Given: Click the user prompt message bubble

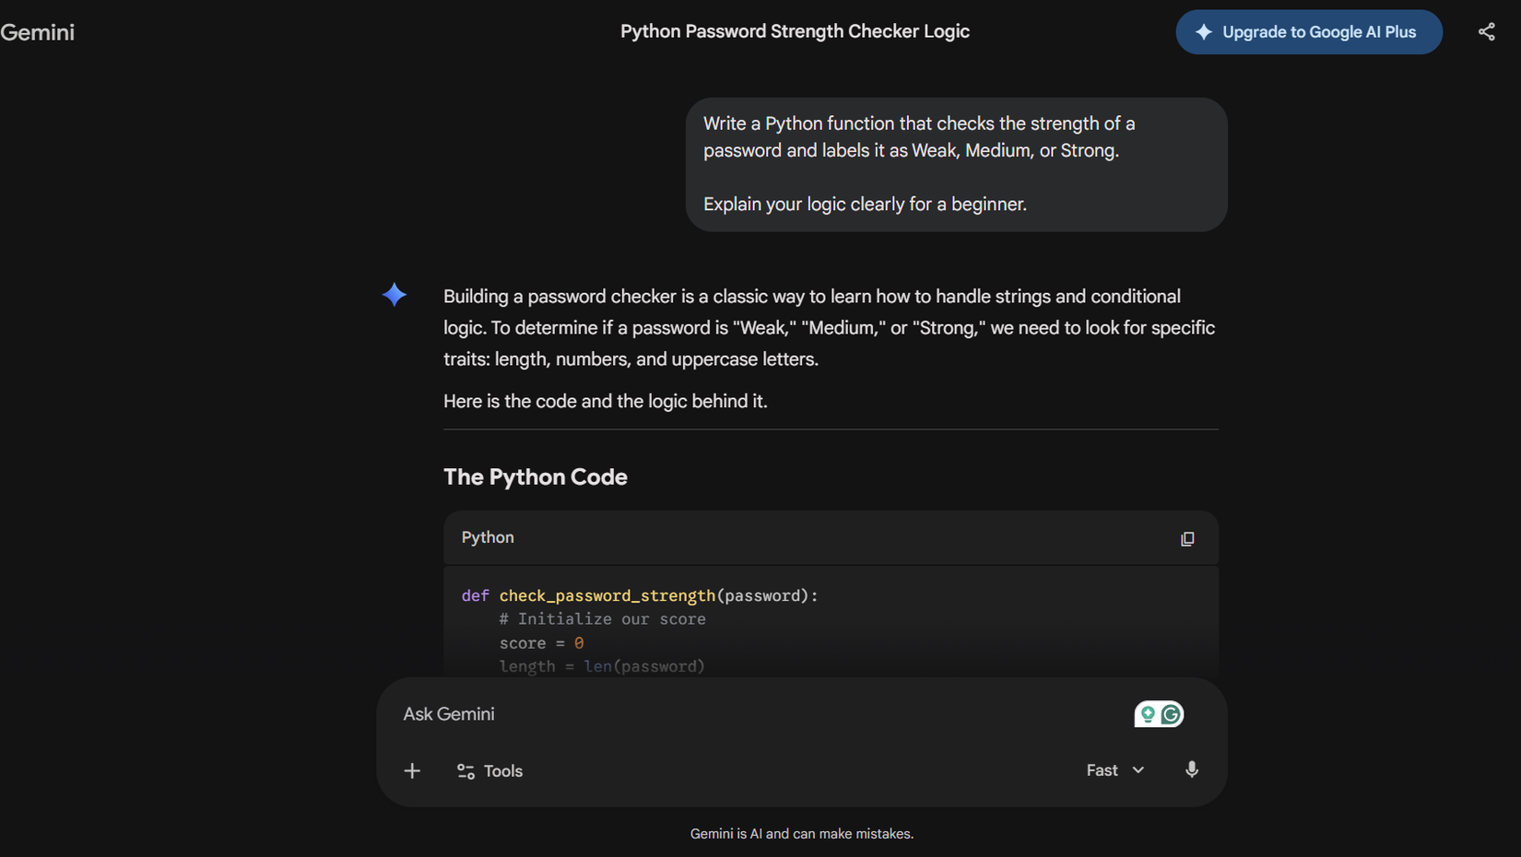Looking at the screenshot, I should click(x=956, y=163).
